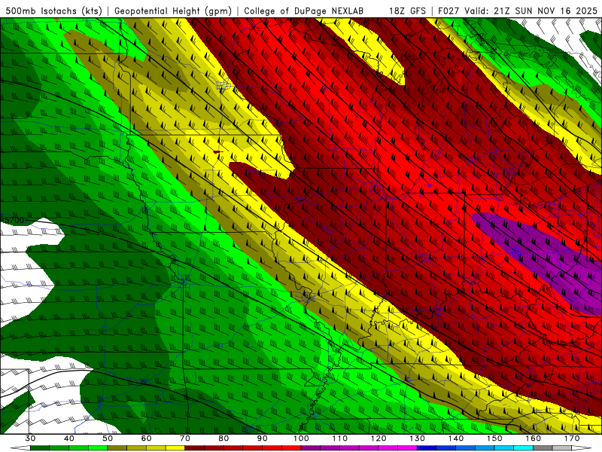Click the "30" value on the color scale

pos(30,438)
